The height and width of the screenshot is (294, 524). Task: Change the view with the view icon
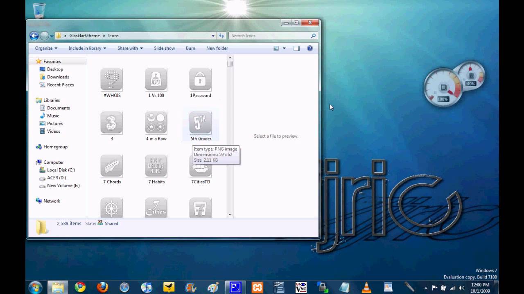(x=276, y=48)
